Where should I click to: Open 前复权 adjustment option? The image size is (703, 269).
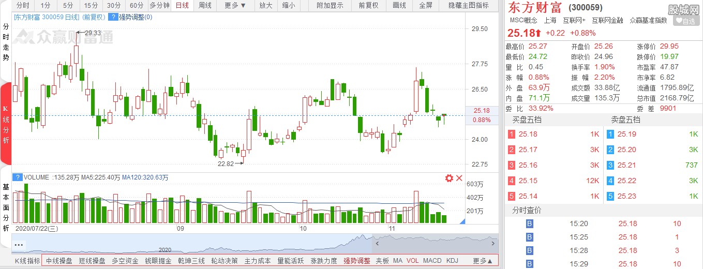[368, 6]
